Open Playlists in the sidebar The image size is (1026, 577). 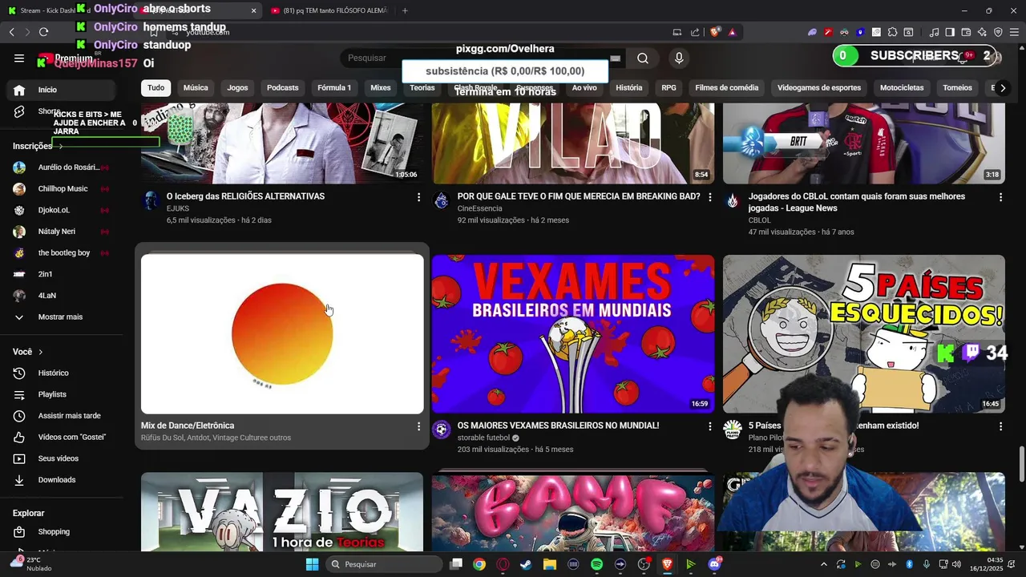(x=62, y=394)
